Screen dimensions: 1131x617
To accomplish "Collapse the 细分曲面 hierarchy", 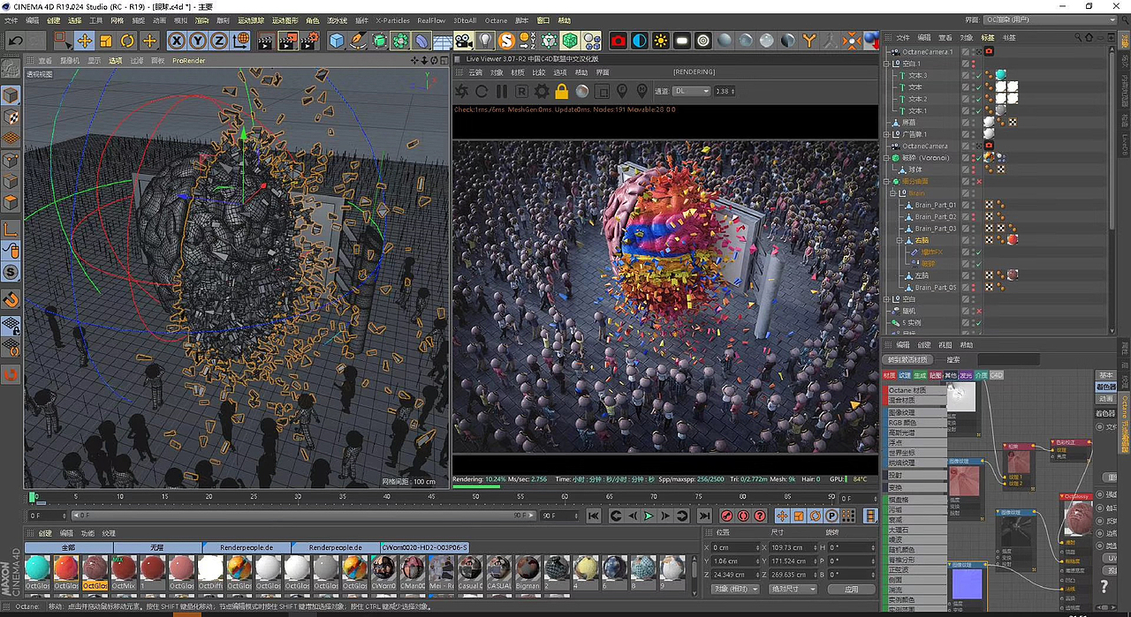I will pos(888,181).
